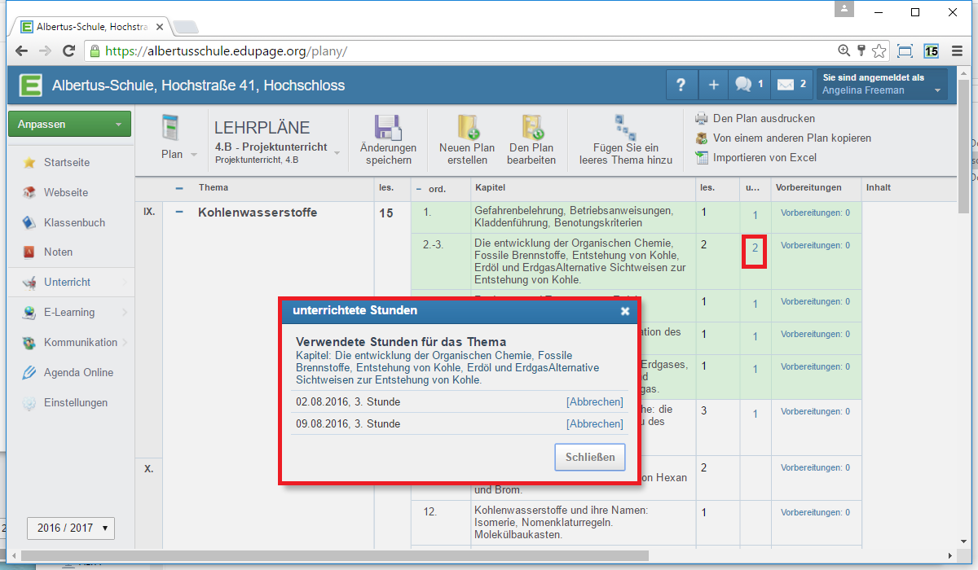Click the Schließen button
This screenshot has height=570, width=978.
pyautogui.click(x=590, y=457)
